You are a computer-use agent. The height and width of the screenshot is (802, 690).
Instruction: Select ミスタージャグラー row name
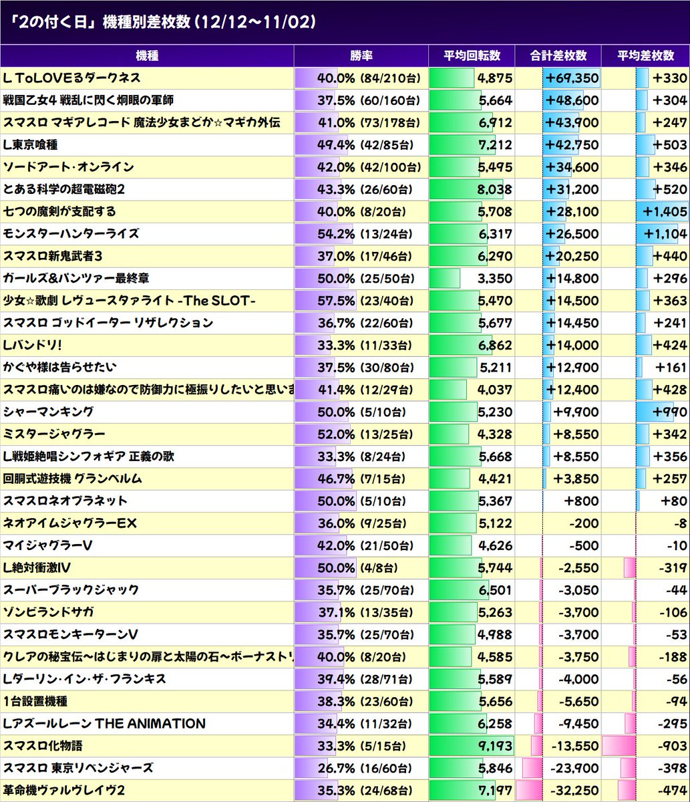(54, 434)
